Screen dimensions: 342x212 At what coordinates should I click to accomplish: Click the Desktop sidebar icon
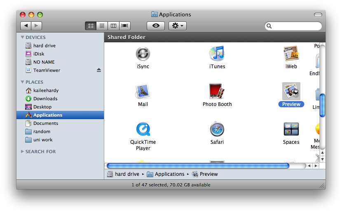[28, 107]
